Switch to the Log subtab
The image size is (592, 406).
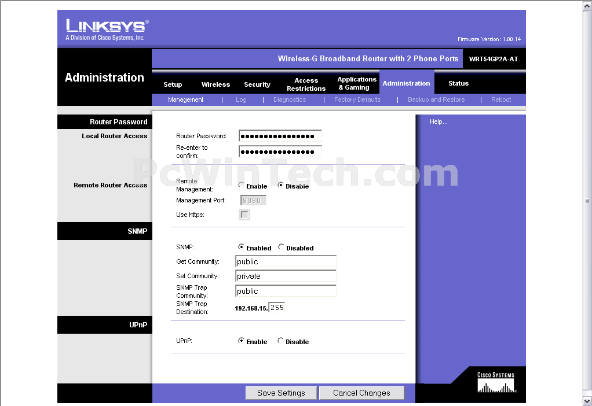pyautogui.click(x=241, y=99)
